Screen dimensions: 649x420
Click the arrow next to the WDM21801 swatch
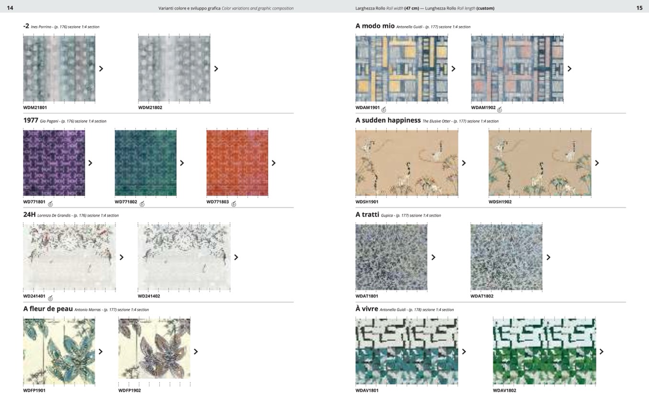(101, 69)
